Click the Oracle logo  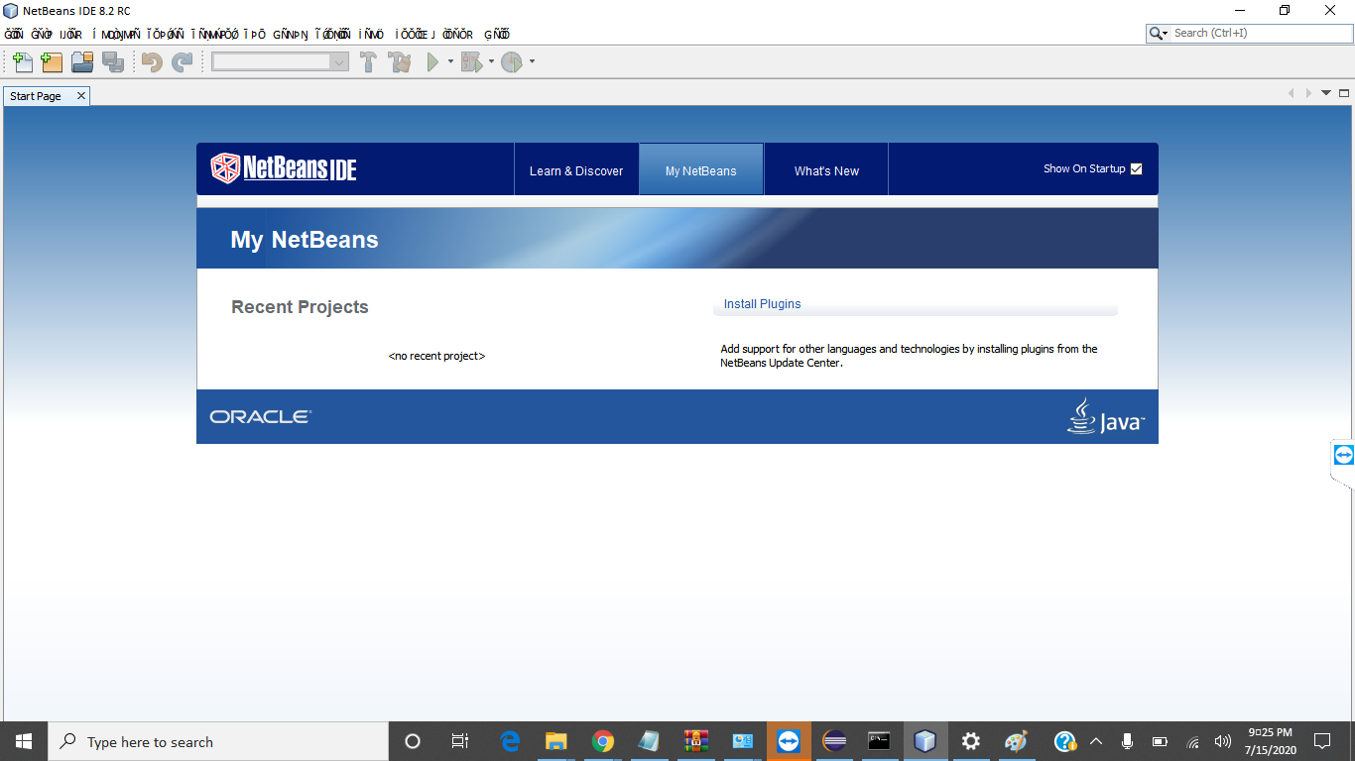(260, 417)
